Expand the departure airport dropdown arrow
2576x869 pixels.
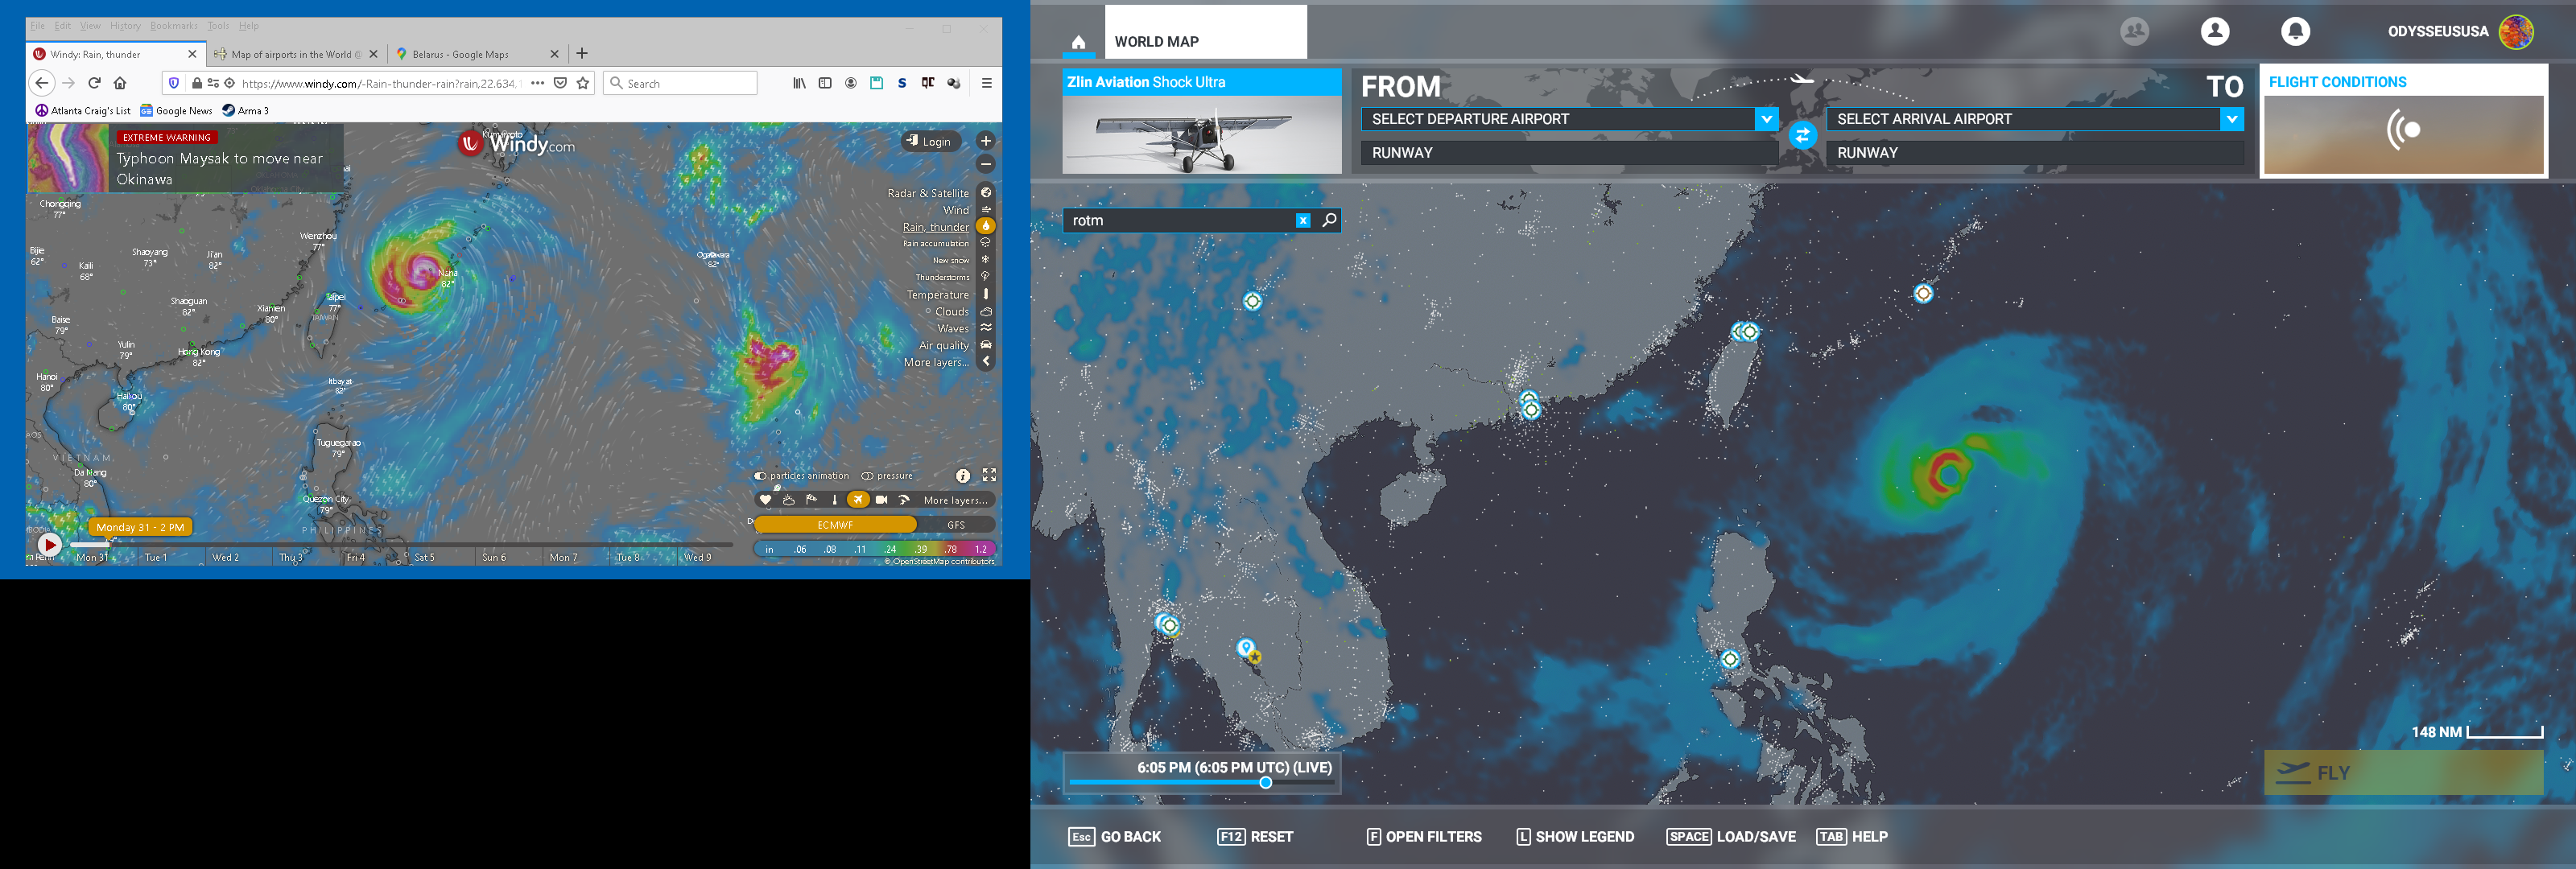pos(1766,119)
